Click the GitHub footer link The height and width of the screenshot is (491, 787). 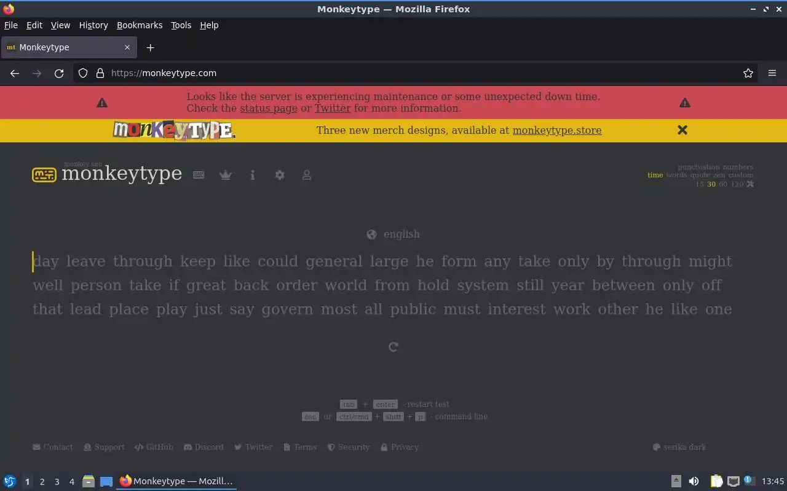[x=154, y=447]
